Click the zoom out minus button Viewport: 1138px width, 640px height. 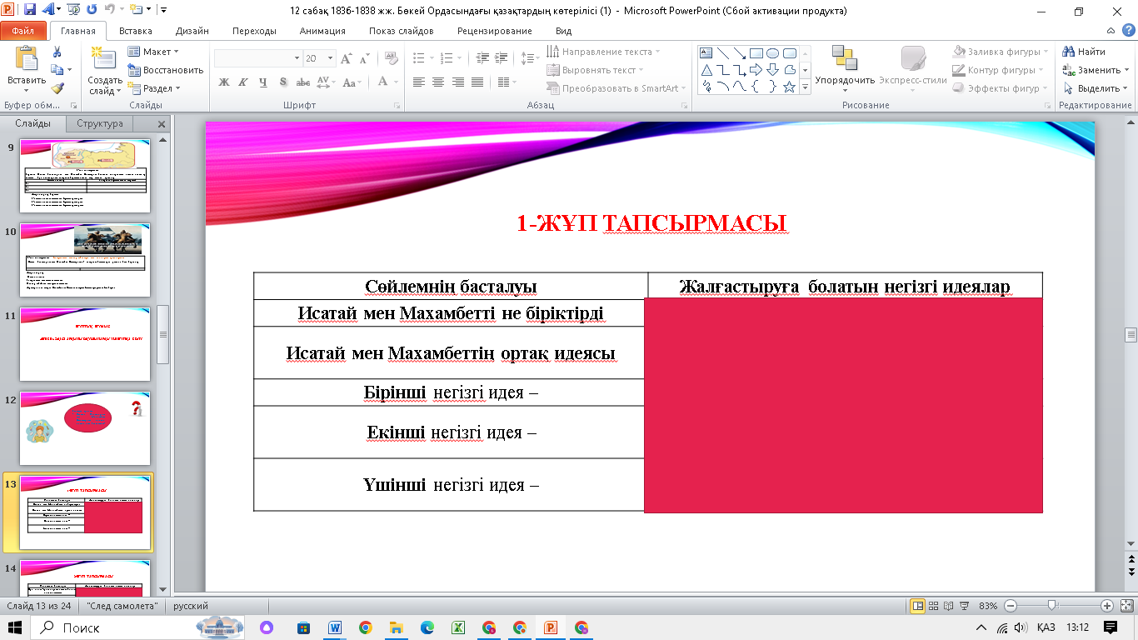coord(1011,606)
